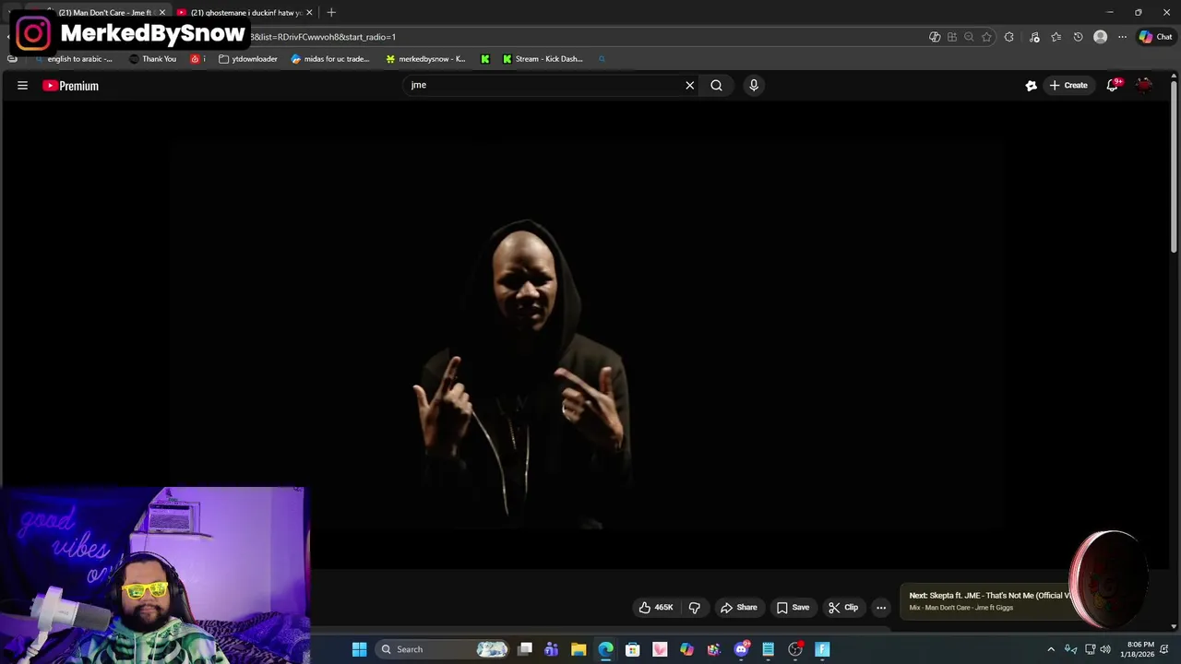Go to YouTube Premium home logo
This screenshot has width=1181, height=664.
tap(70, 86)
